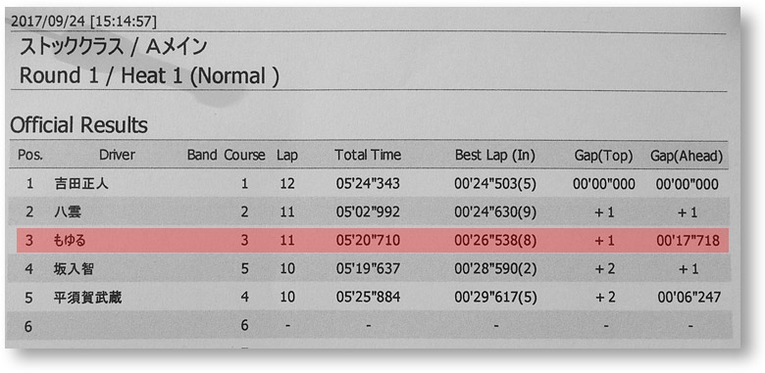Click the Gap(Top) column header
This screenshot has width=765, height=373.
(x=603, y=156)
